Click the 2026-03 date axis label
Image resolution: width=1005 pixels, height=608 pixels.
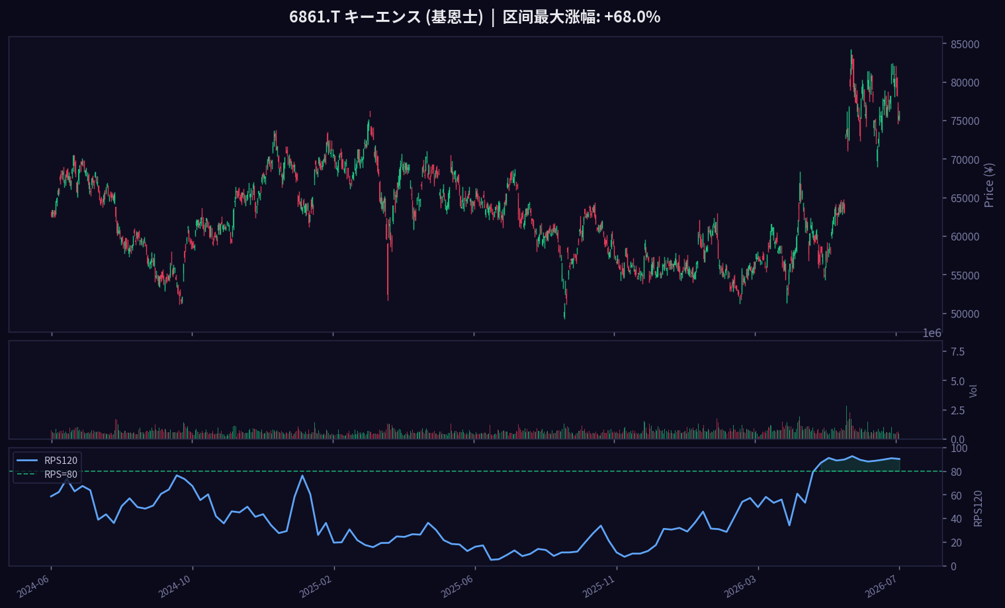tap(740, 586)
